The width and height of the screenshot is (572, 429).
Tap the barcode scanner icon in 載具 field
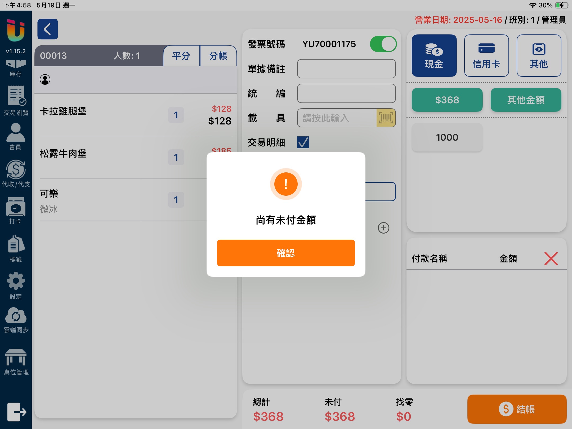(x=386, y=118)
